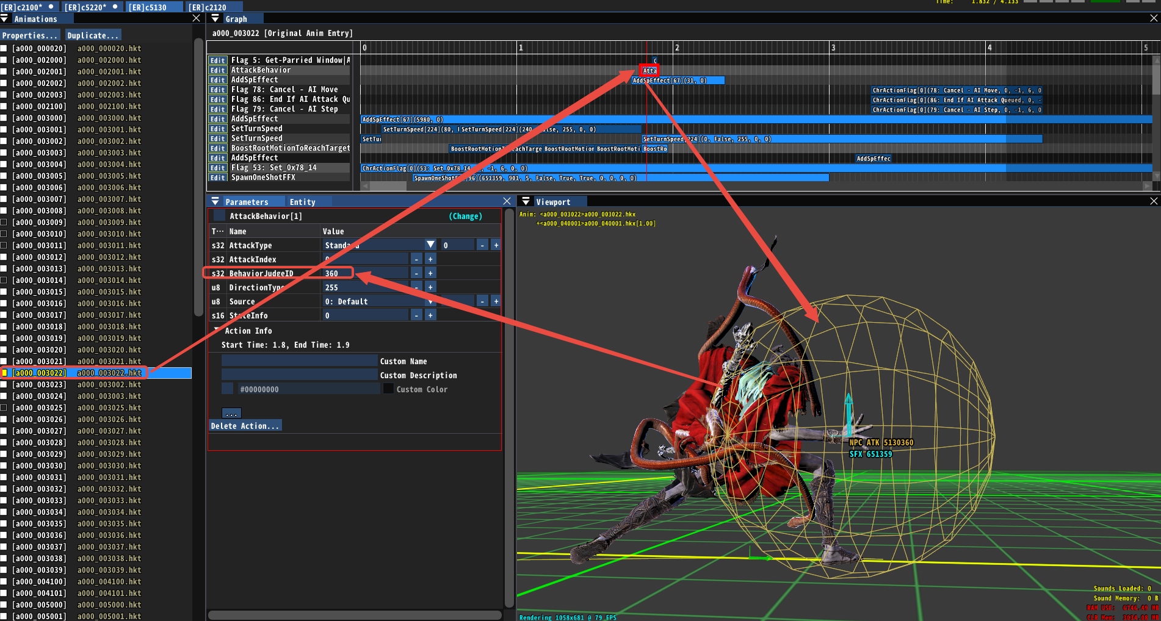Click the Custom Description input field
Screen dimensions: 1161x621
click(300, 375)
